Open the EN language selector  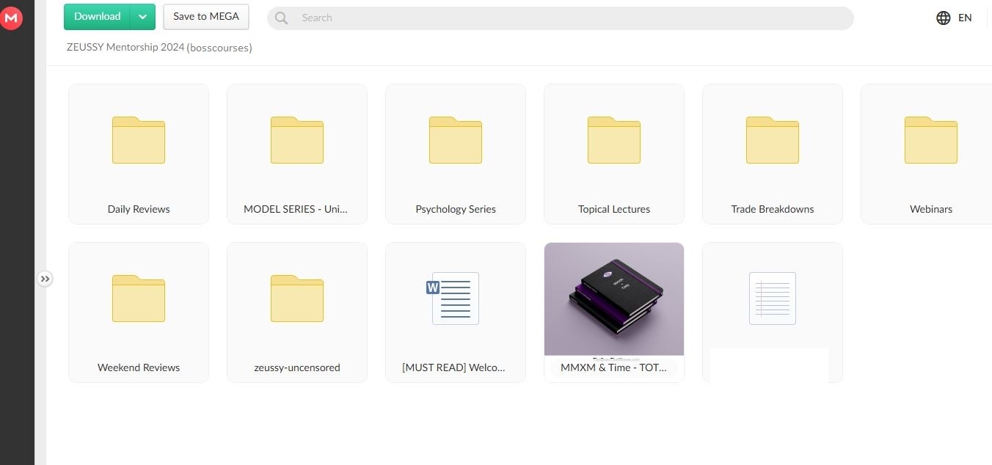click(x=954, y=18)
